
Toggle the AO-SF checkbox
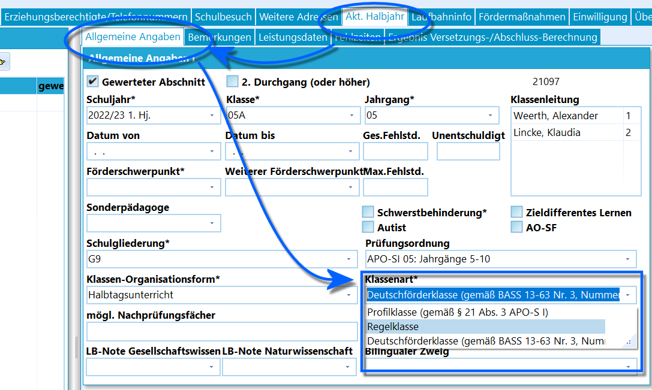(x=516, y=227)
